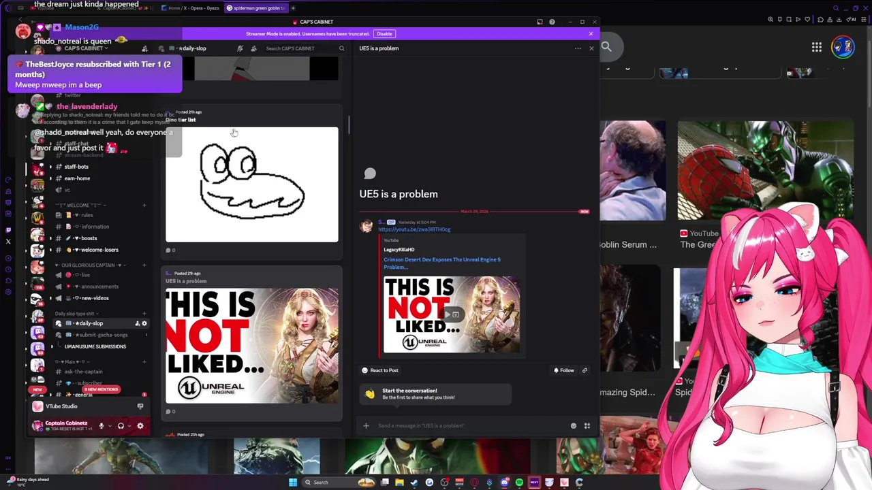Open emoji picker in message box
The image size is (872, 490).
pos(574,426)
